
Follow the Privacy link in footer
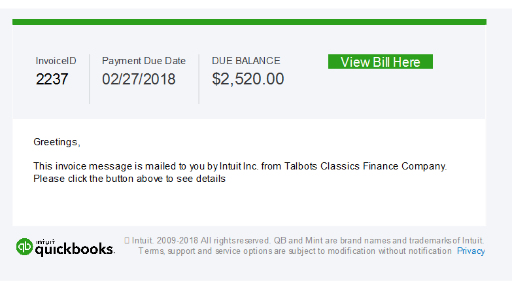pos(471,251)
